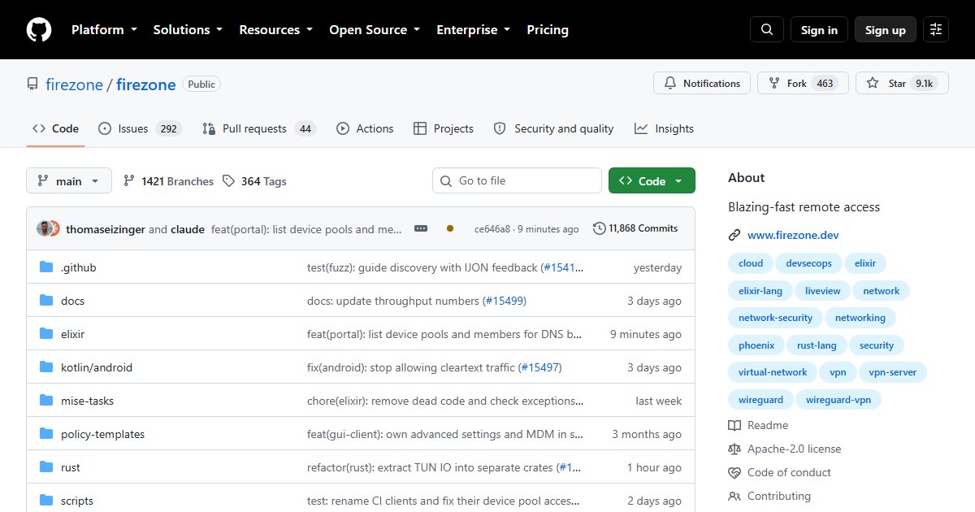The width and height of the screenshot is (975, 512).
Task: Open appearance settings icon beside Sign up
Action: click(x=936, y=30)
